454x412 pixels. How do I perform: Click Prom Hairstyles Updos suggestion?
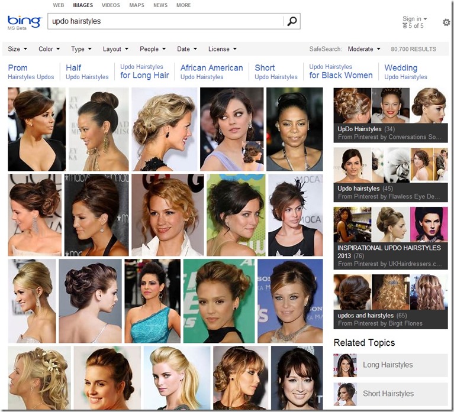click(x=31, y=72)
